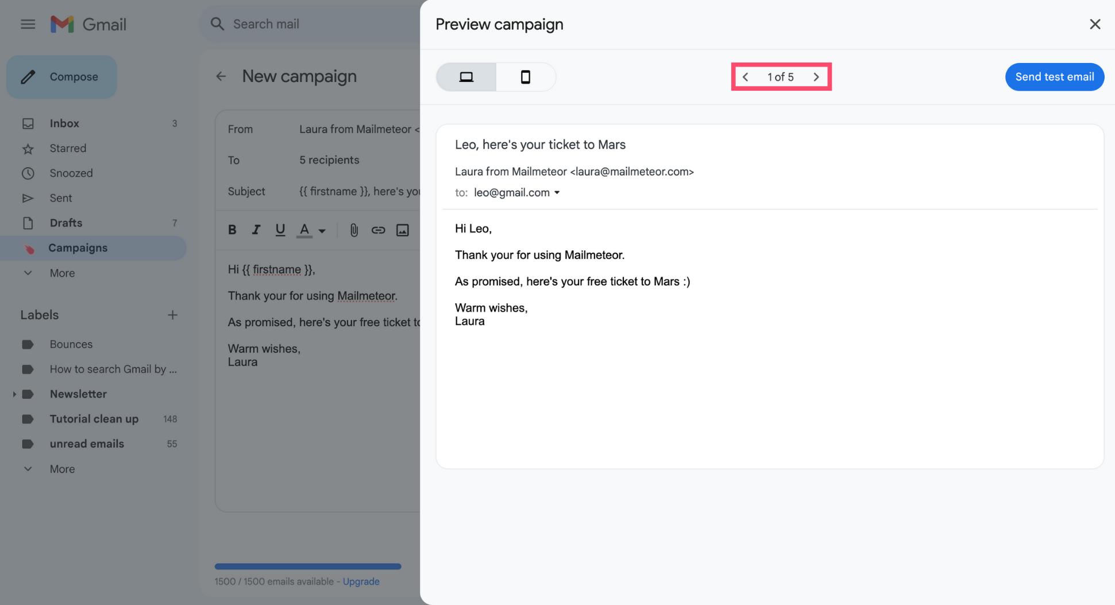Viewport: 1115px width, 605px height.
Task: Go to next recipient preview
Action: pos(816,77)
